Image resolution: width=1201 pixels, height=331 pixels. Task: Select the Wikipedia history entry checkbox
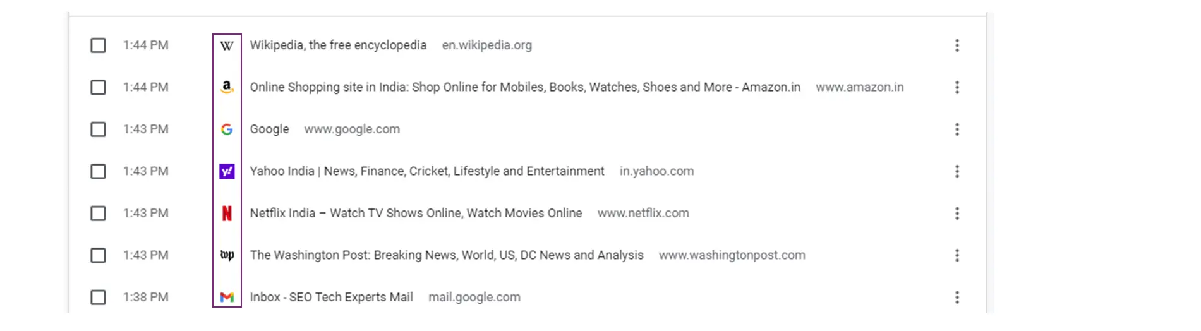pos(98,45)
